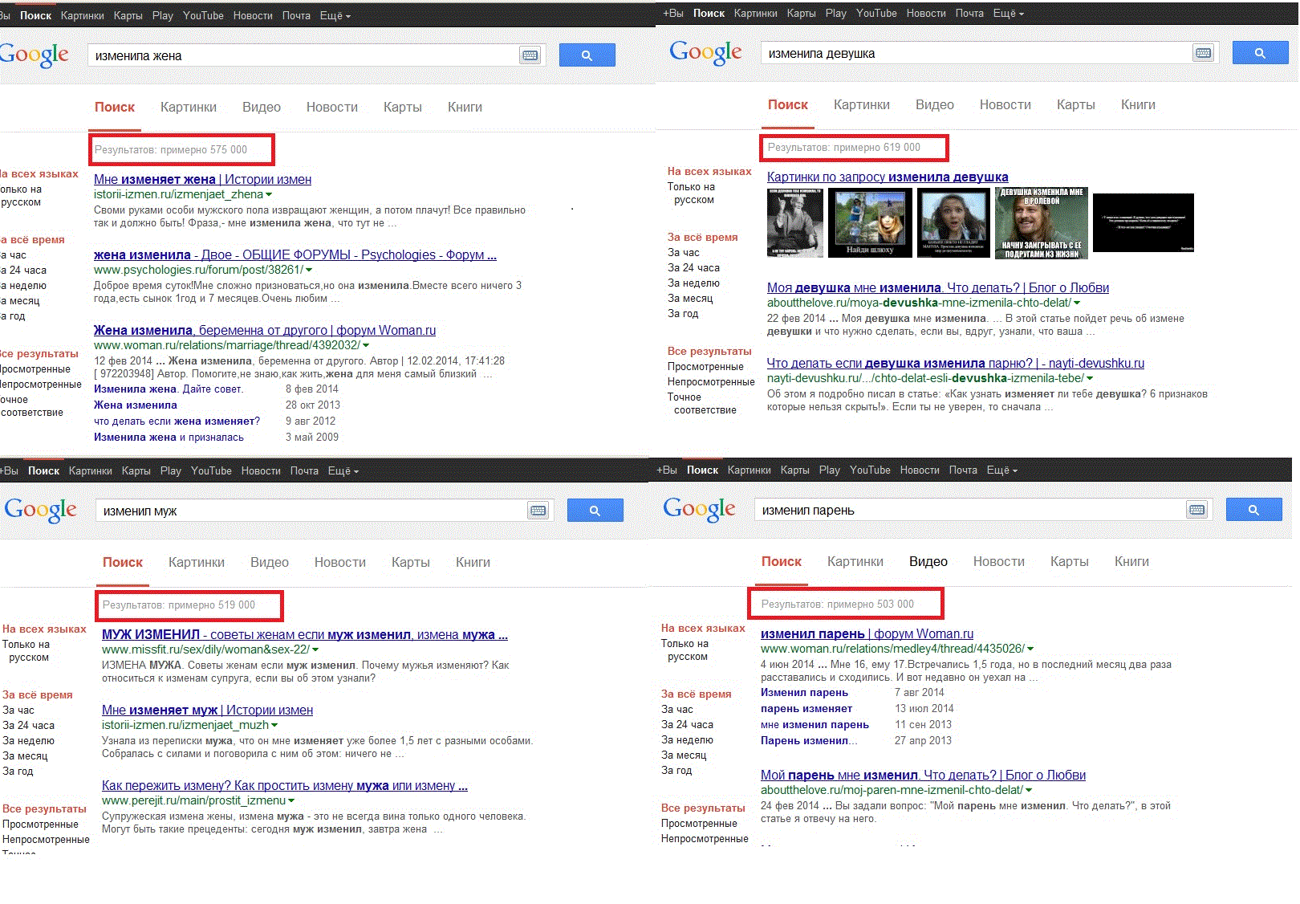Click blue search button beside 'изменила девушка' query
This screenshot has width=1300, height=904.
[1260, 53]
